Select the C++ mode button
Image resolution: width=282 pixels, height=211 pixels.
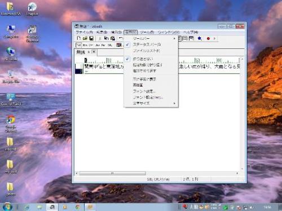point(91,45)
